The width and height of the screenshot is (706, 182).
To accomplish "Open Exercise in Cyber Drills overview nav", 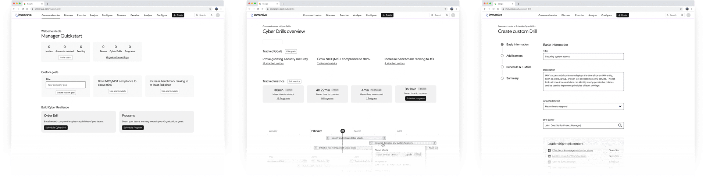I will tap(344, 15).
